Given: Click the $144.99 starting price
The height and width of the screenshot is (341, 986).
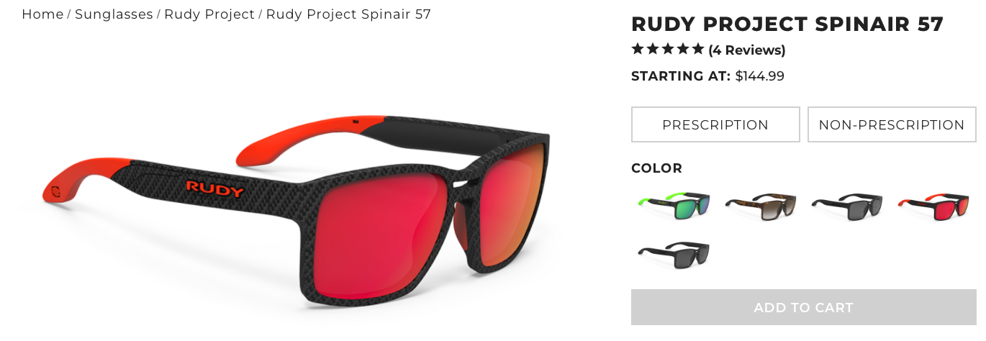Looking at the screenshot, I should 760,76.
